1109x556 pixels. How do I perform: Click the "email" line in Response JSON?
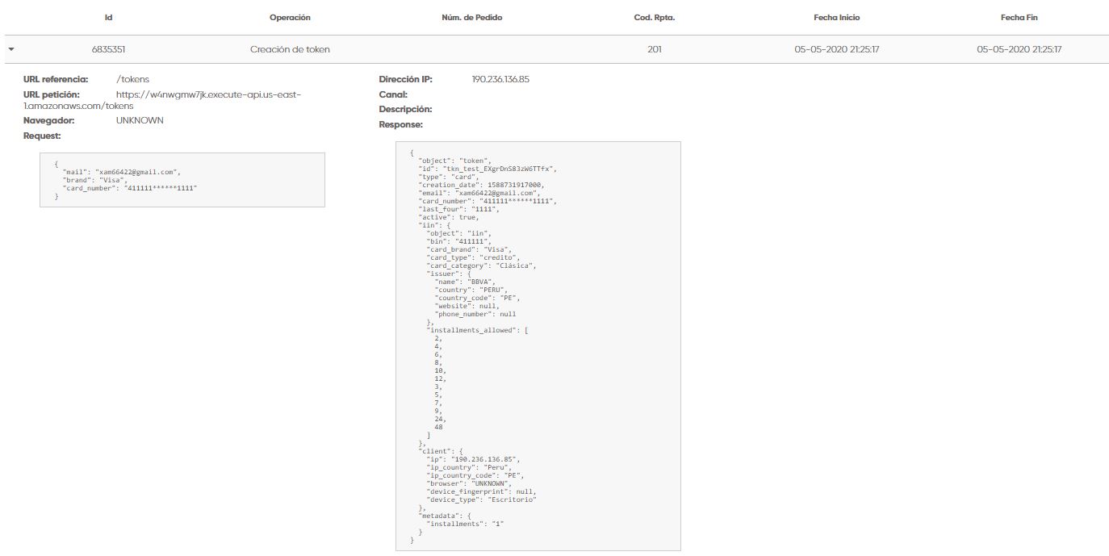click(479, 193)
